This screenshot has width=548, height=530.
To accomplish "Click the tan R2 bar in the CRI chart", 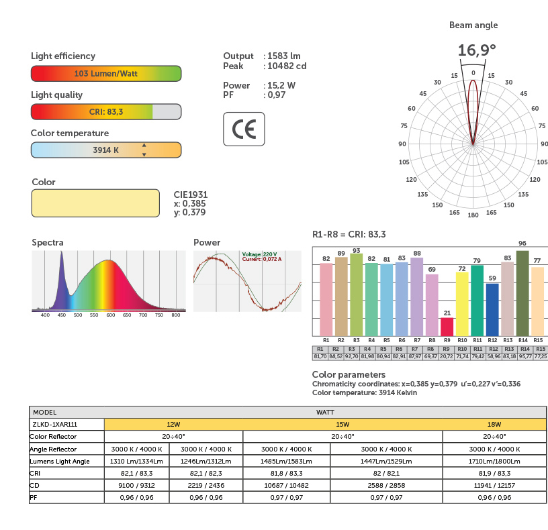I will point(341,297).
